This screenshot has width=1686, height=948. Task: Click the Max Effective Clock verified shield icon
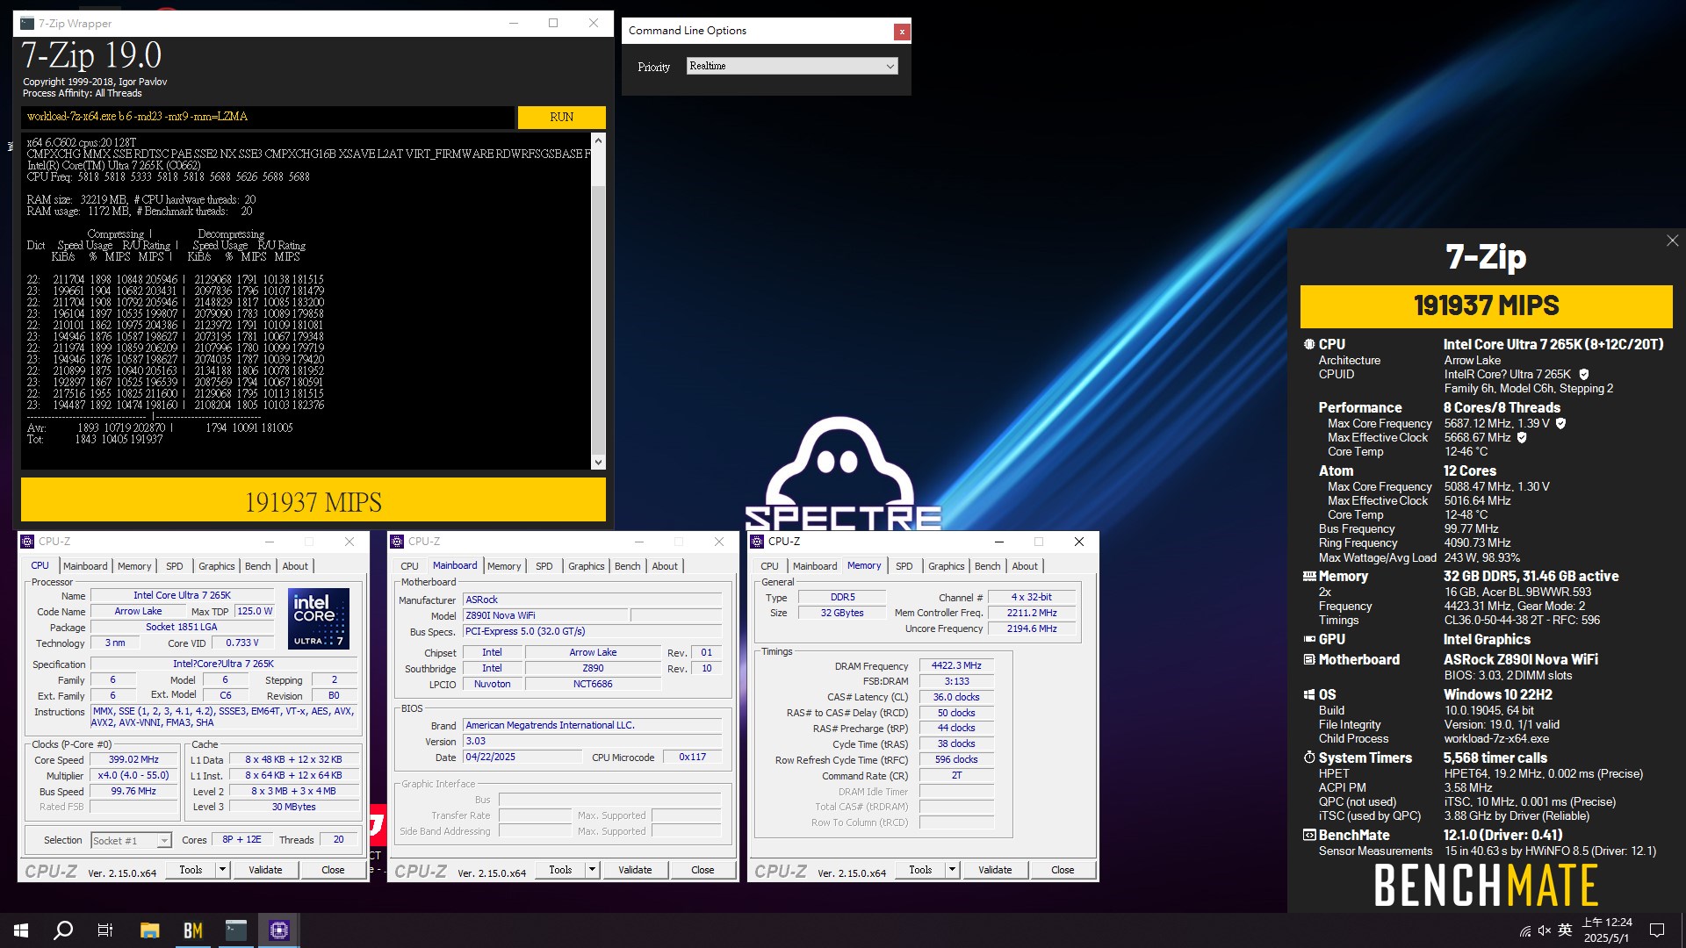pos(1522,438)
